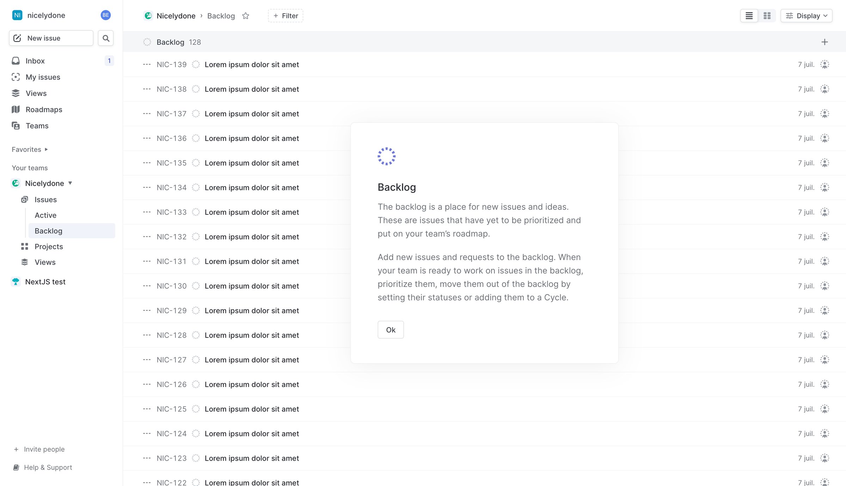
Task: Switch to board grid layout
Action: coord(767,16)
